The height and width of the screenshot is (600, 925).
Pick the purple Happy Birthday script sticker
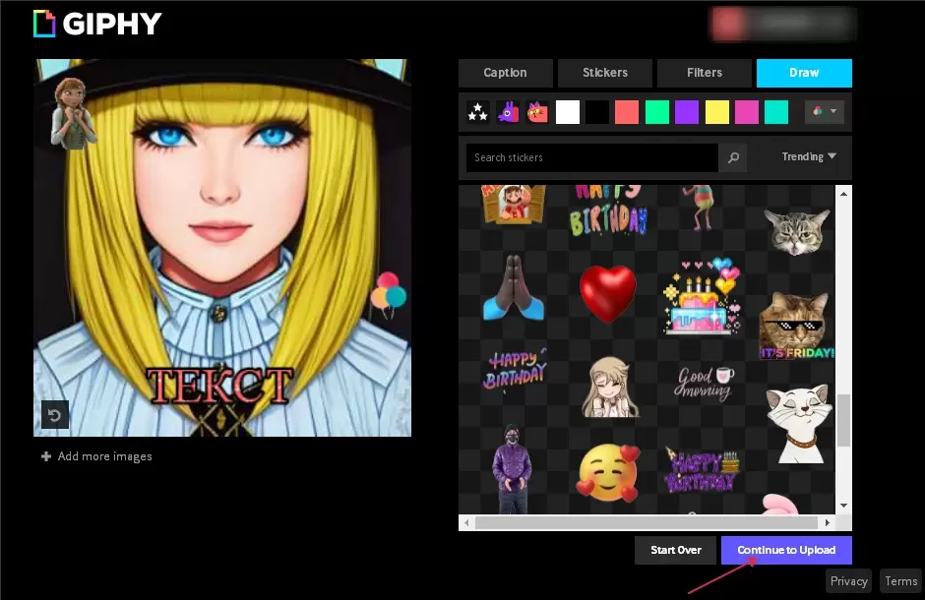(515, 370)
